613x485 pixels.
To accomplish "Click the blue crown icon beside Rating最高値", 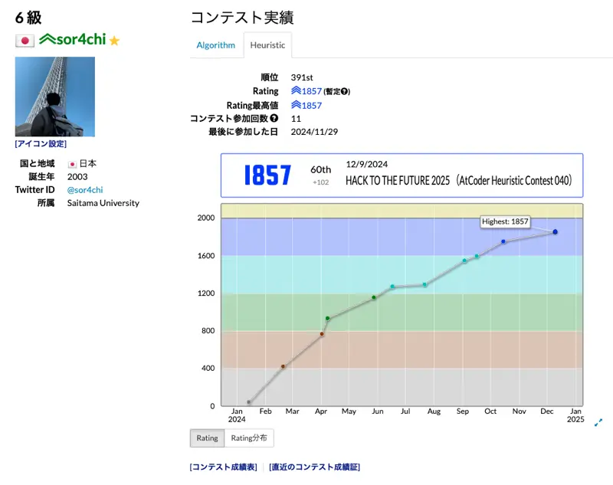I will pos(296,105).
